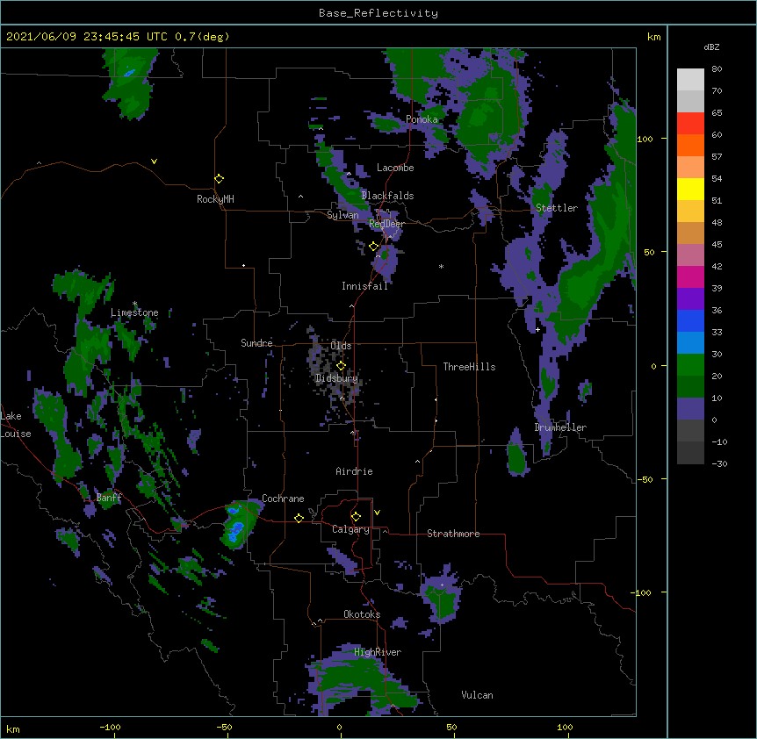
Task: Select the red swatch for 65 dBZ
Action: (x=690, y=123)
